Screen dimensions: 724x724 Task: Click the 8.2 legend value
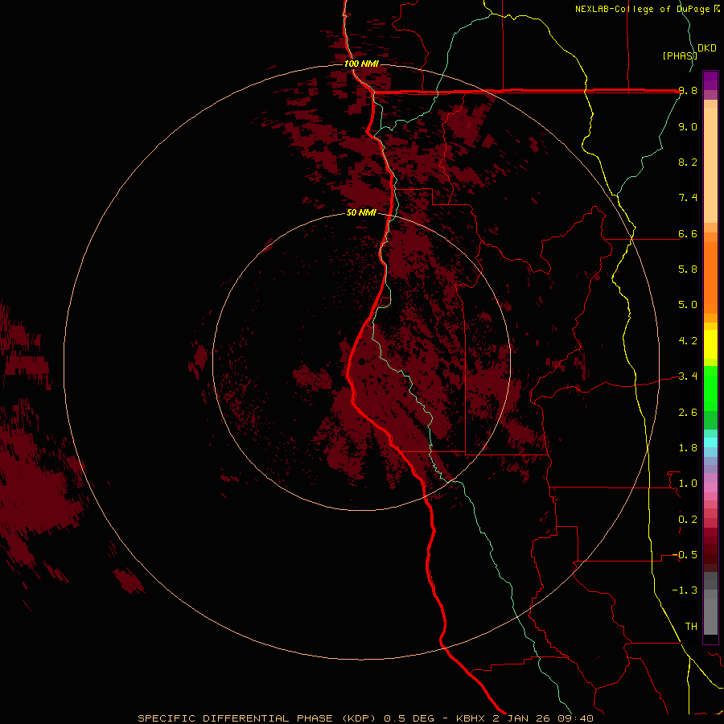pos(688,162)
